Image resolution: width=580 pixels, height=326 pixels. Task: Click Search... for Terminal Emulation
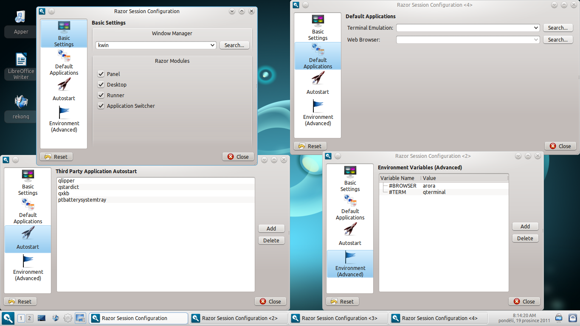[558, 28]
